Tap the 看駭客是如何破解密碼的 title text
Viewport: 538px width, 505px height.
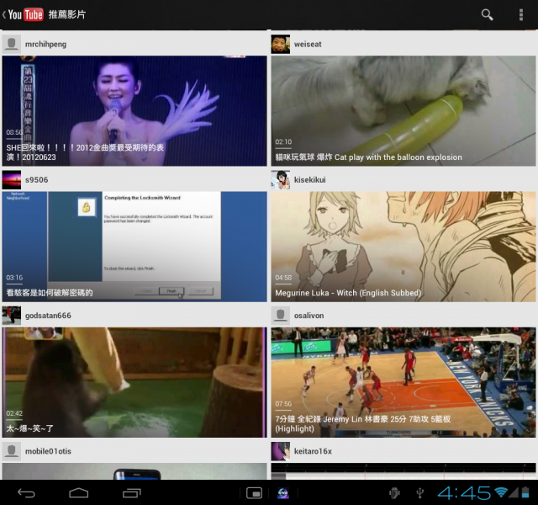click(x=50, y=293)
